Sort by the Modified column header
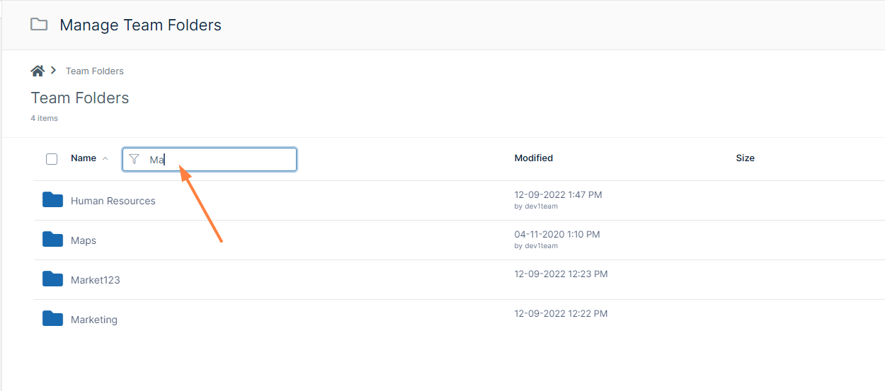 (533, 158)
